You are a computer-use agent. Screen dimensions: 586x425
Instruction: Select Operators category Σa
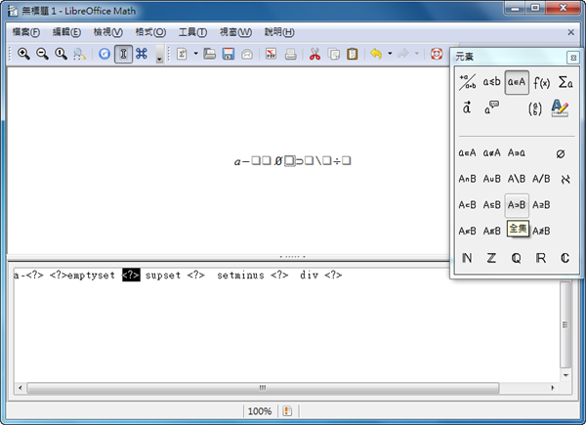point(565,82)
